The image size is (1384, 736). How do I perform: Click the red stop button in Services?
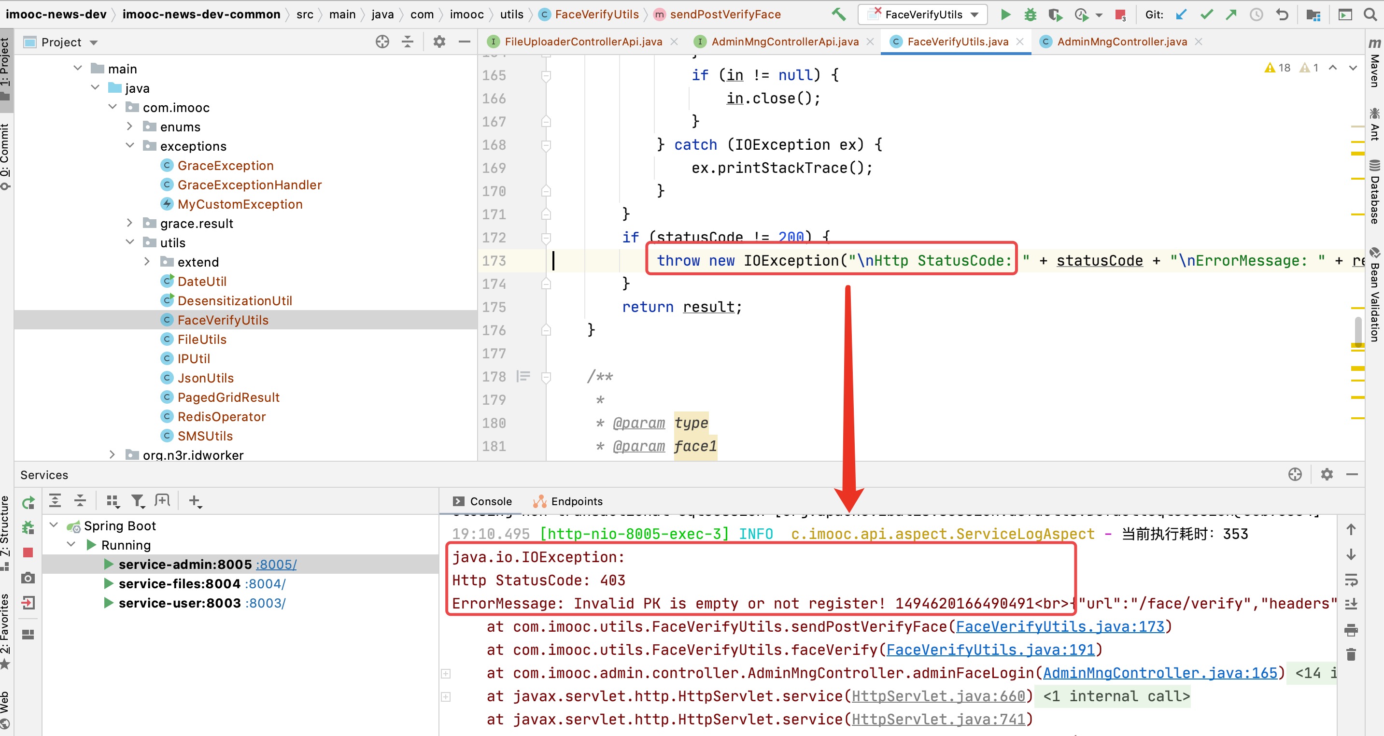click(28, 552)
